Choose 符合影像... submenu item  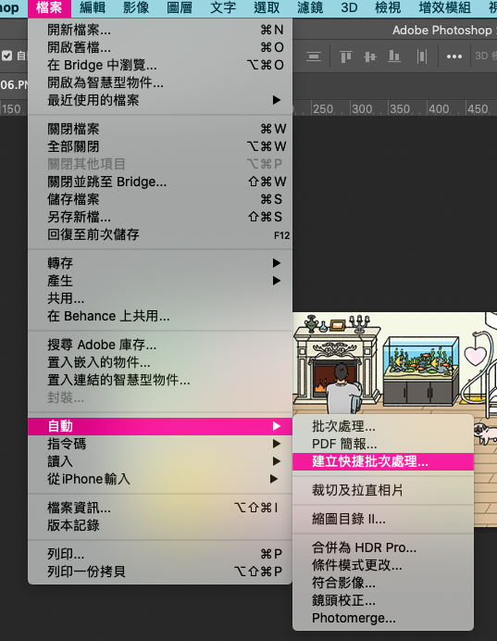coord(383,583)
